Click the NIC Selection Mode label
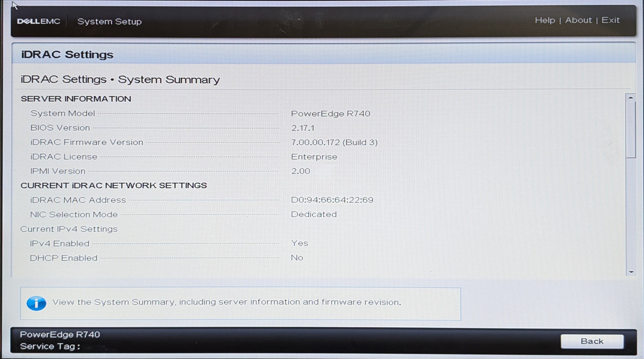The width and height of the screenshot is (644, 359). [x=74, y=214]
